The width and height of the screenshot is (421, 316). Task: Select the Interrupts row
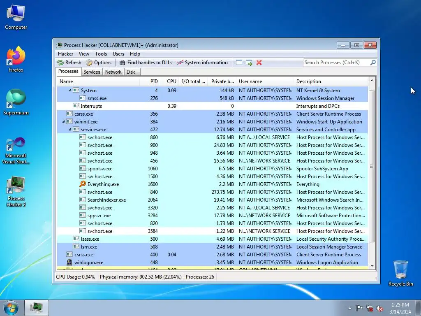point(213,106)
